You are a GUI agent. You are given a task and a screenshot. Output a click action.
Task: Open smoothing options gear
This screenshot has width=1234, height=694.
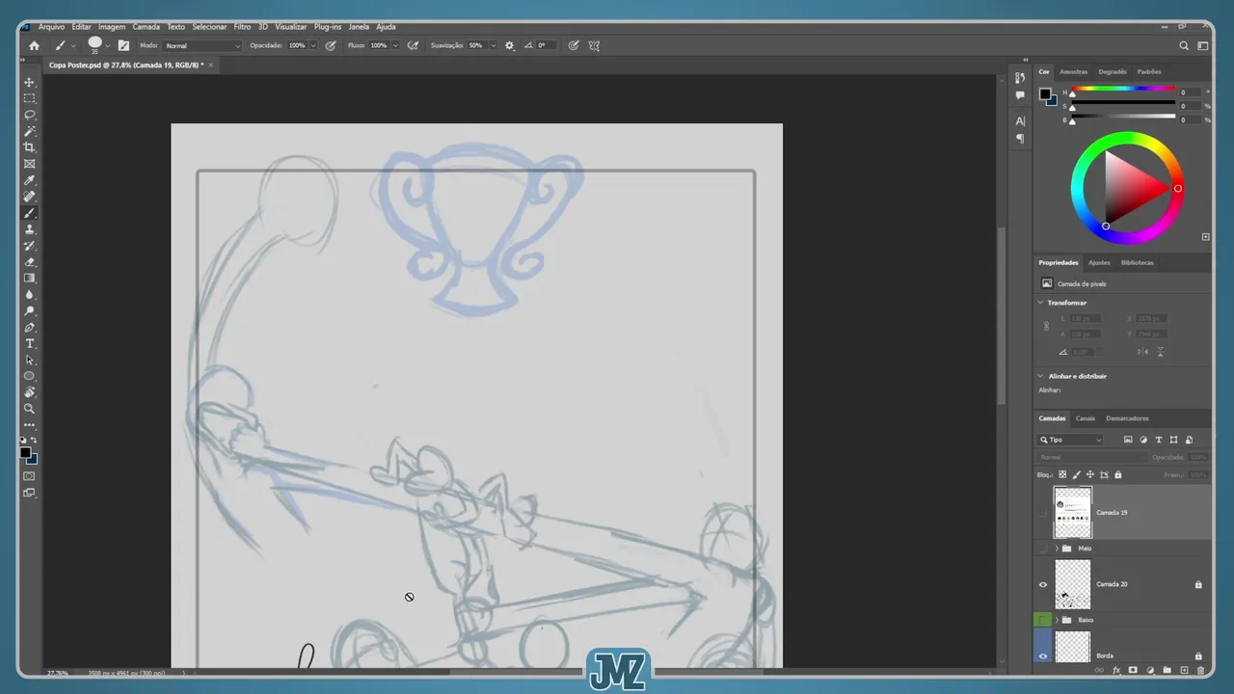click(x=510, y=45)
